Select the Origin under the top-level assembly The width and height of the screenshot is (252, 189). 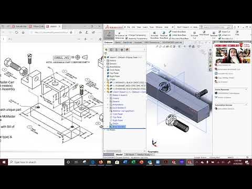tap(111, 79)
